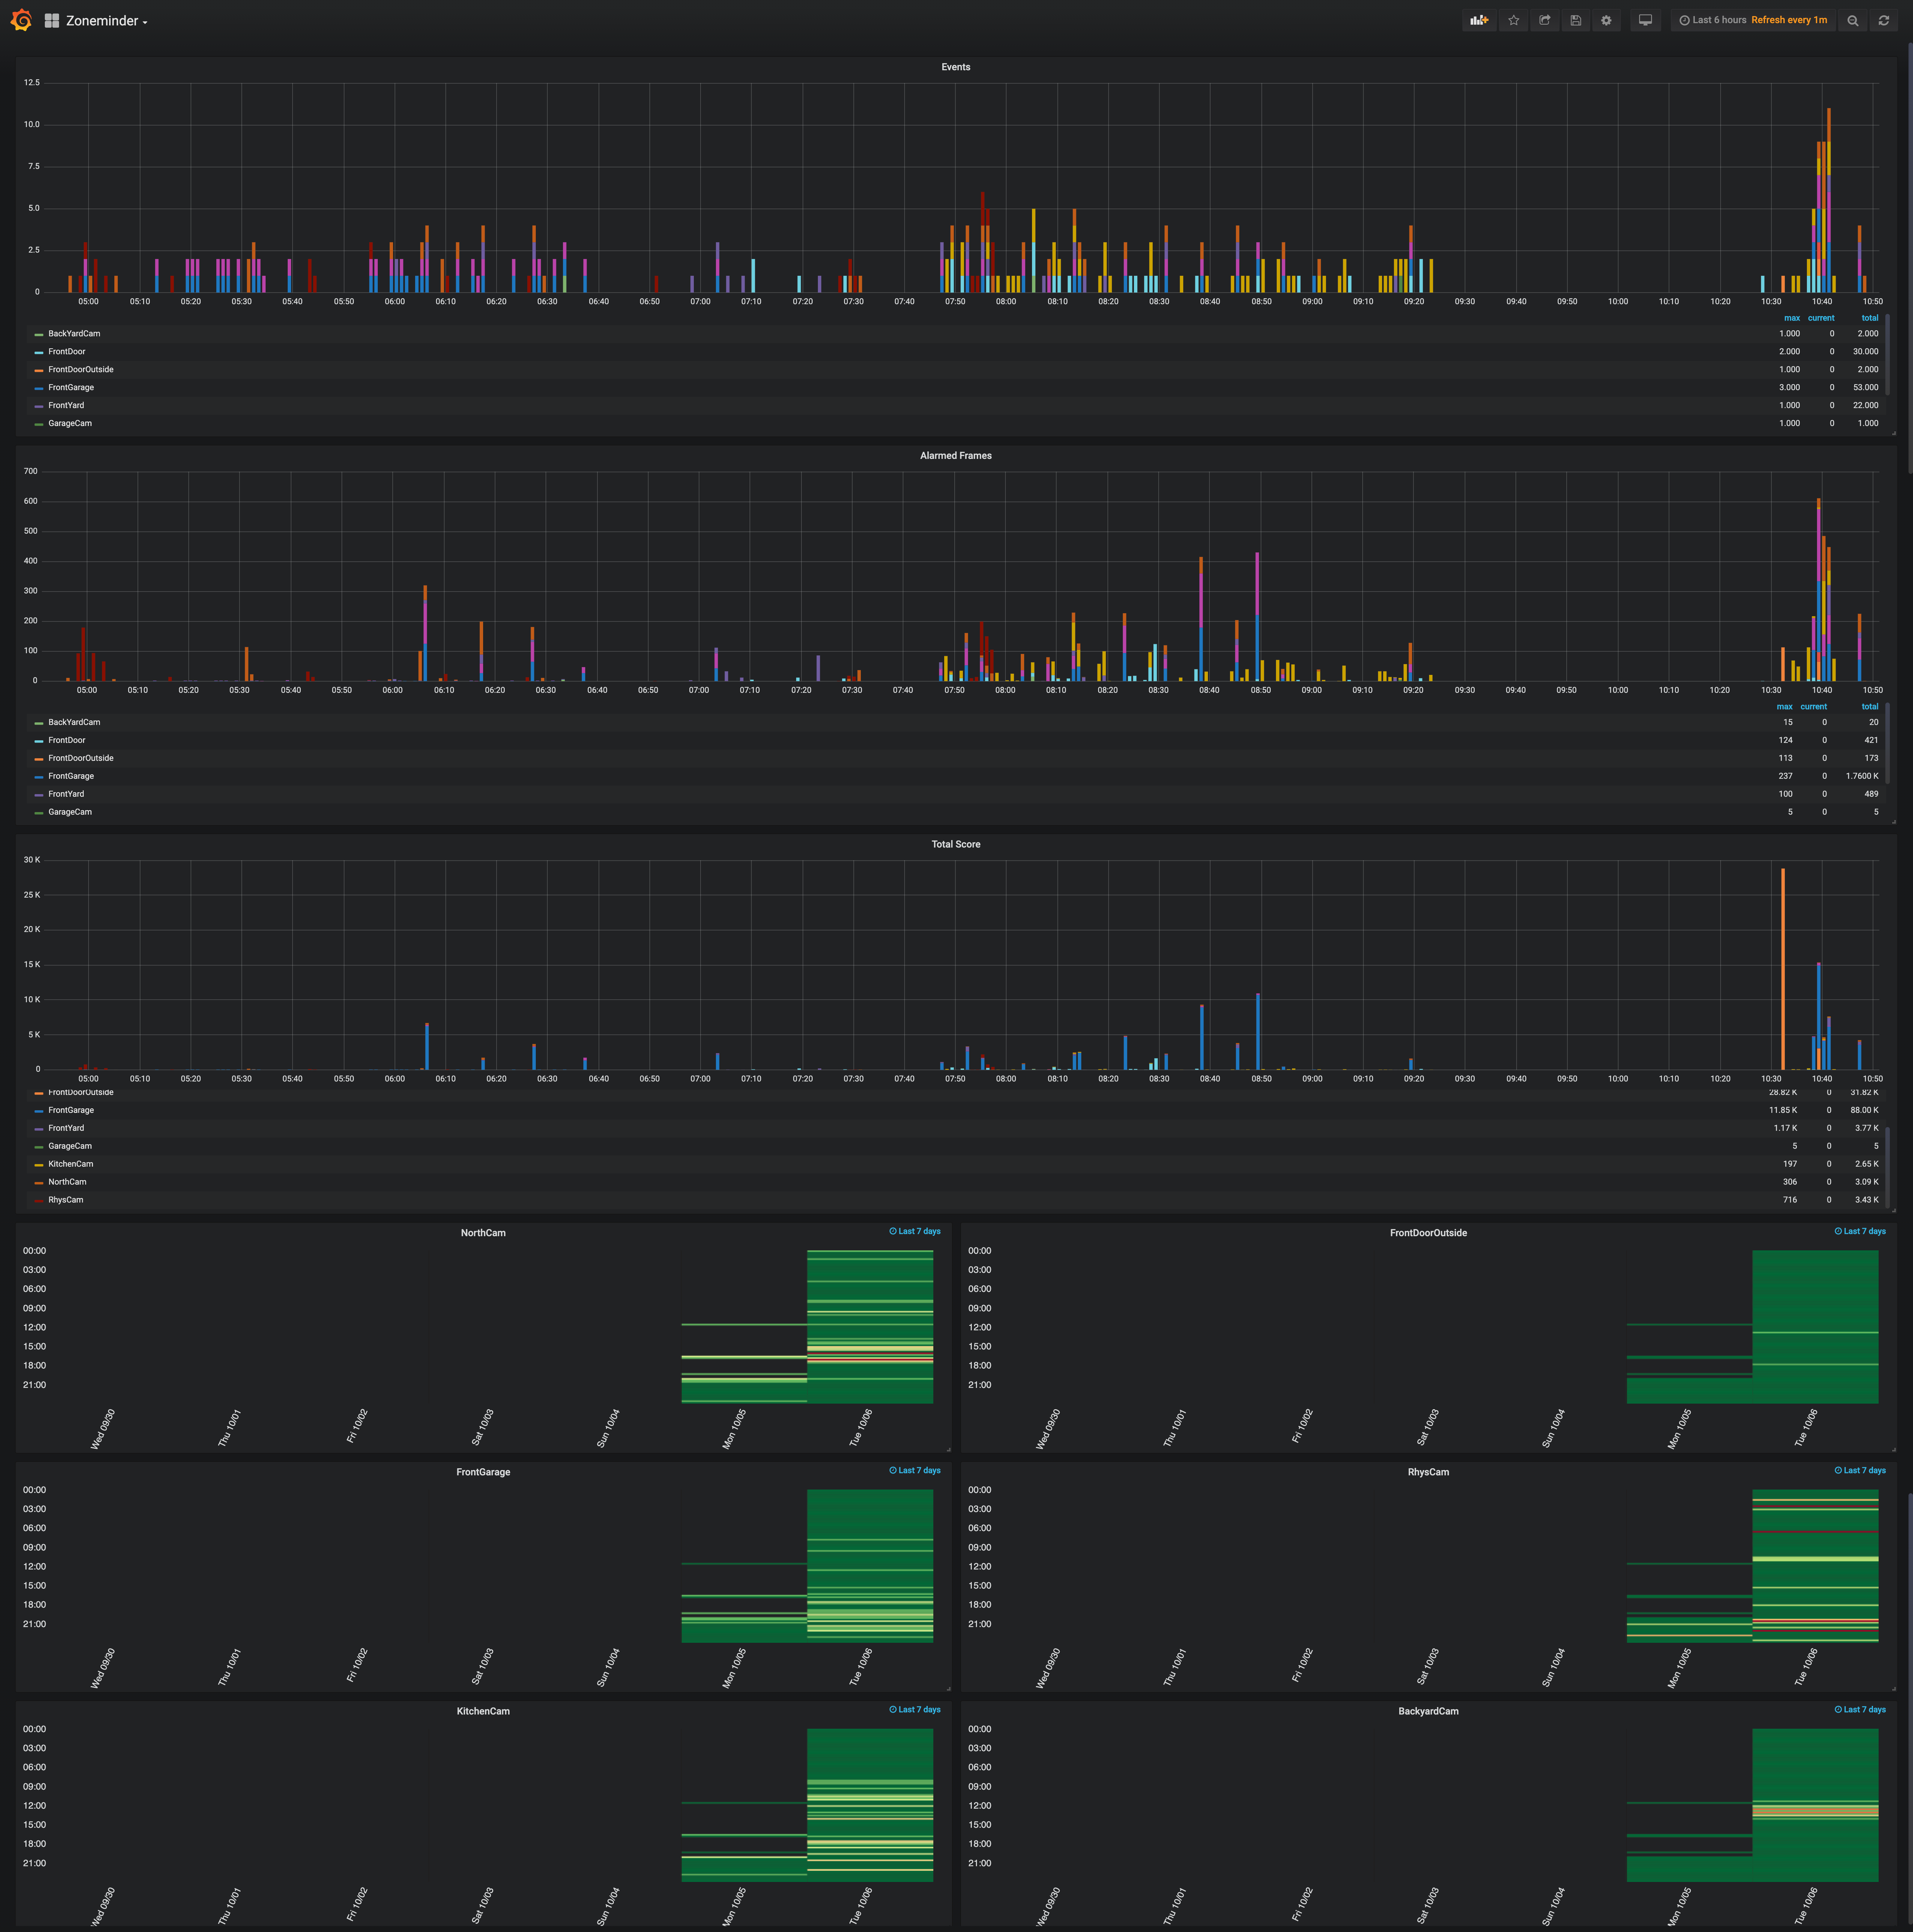Toggle FrontYard series in Events legend
The width and height of the screenshot is (1913, 1932).
coord(66,406)
